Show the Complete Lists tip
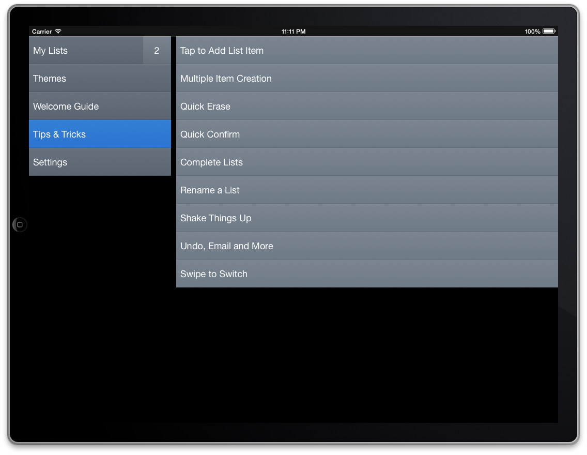 [x=367, y=162]
